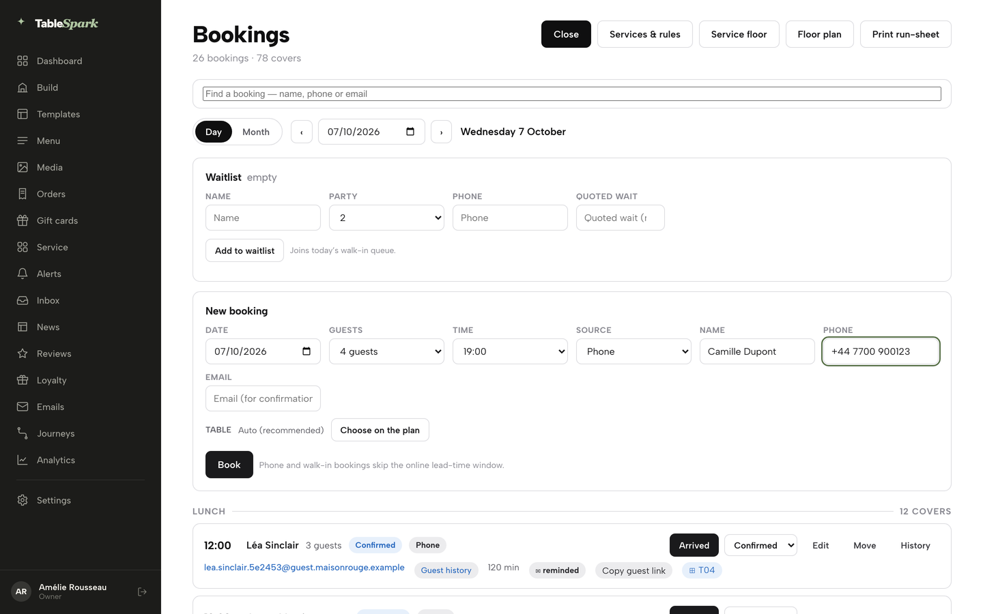Open the Alerts bell icon
The height and width of the screenshot is (614, 983).
click(x=23, y=274)
